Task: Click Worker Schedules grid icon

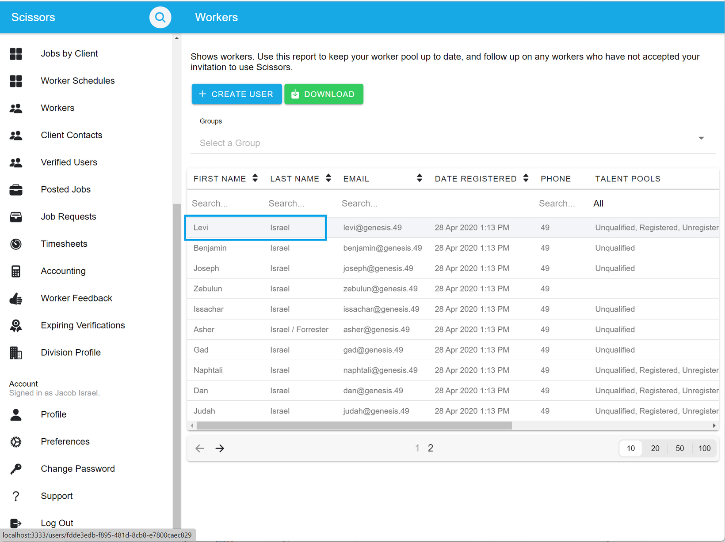Action: coord(16,81)
